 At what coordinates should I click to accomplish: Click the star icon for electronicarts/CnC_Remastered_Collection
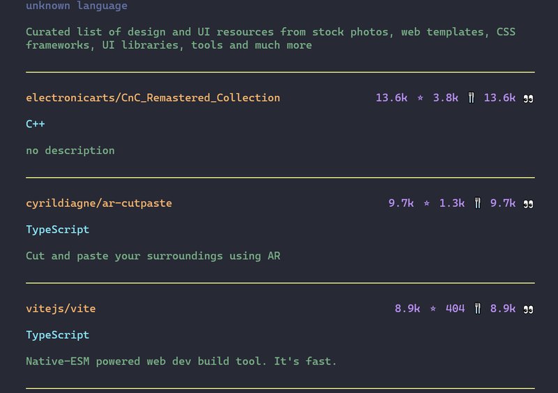tap(420, 98)
